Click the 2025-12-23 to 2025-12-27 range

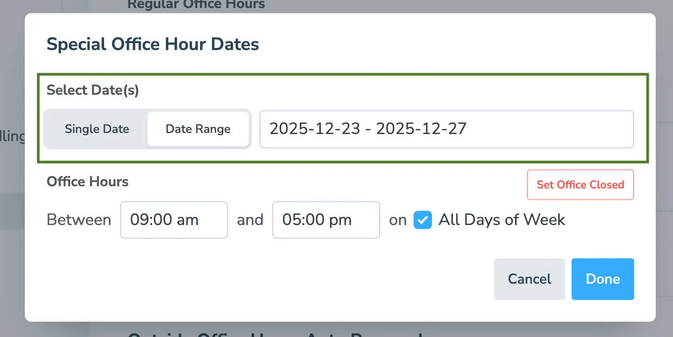click(447, 129)
